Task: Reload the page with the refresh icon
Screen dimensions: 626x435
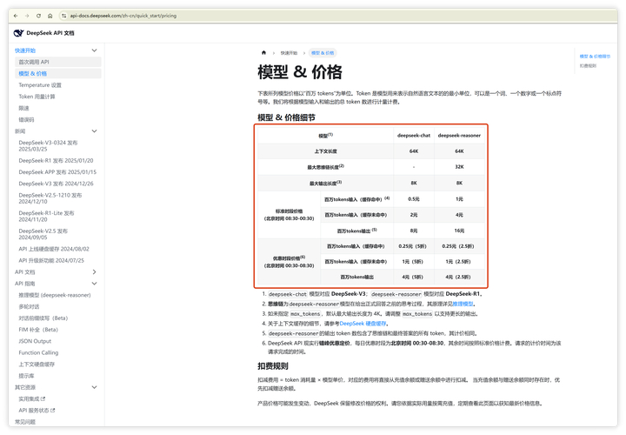Action: click(39, 16)
